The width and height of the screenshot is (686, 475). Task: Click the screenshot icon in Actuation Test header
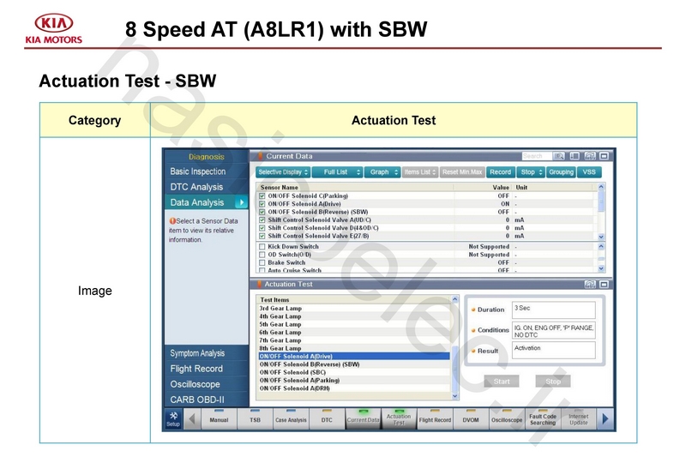pyautogui.click(x=590, y=285)
